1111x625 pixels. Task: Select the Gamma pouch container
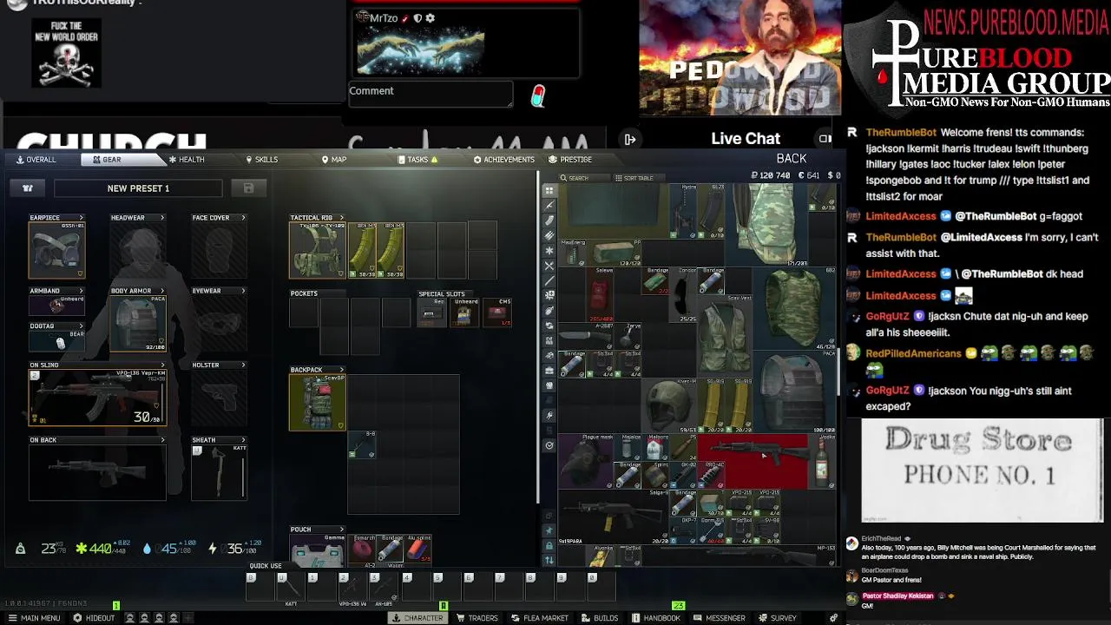coord(317,551)
